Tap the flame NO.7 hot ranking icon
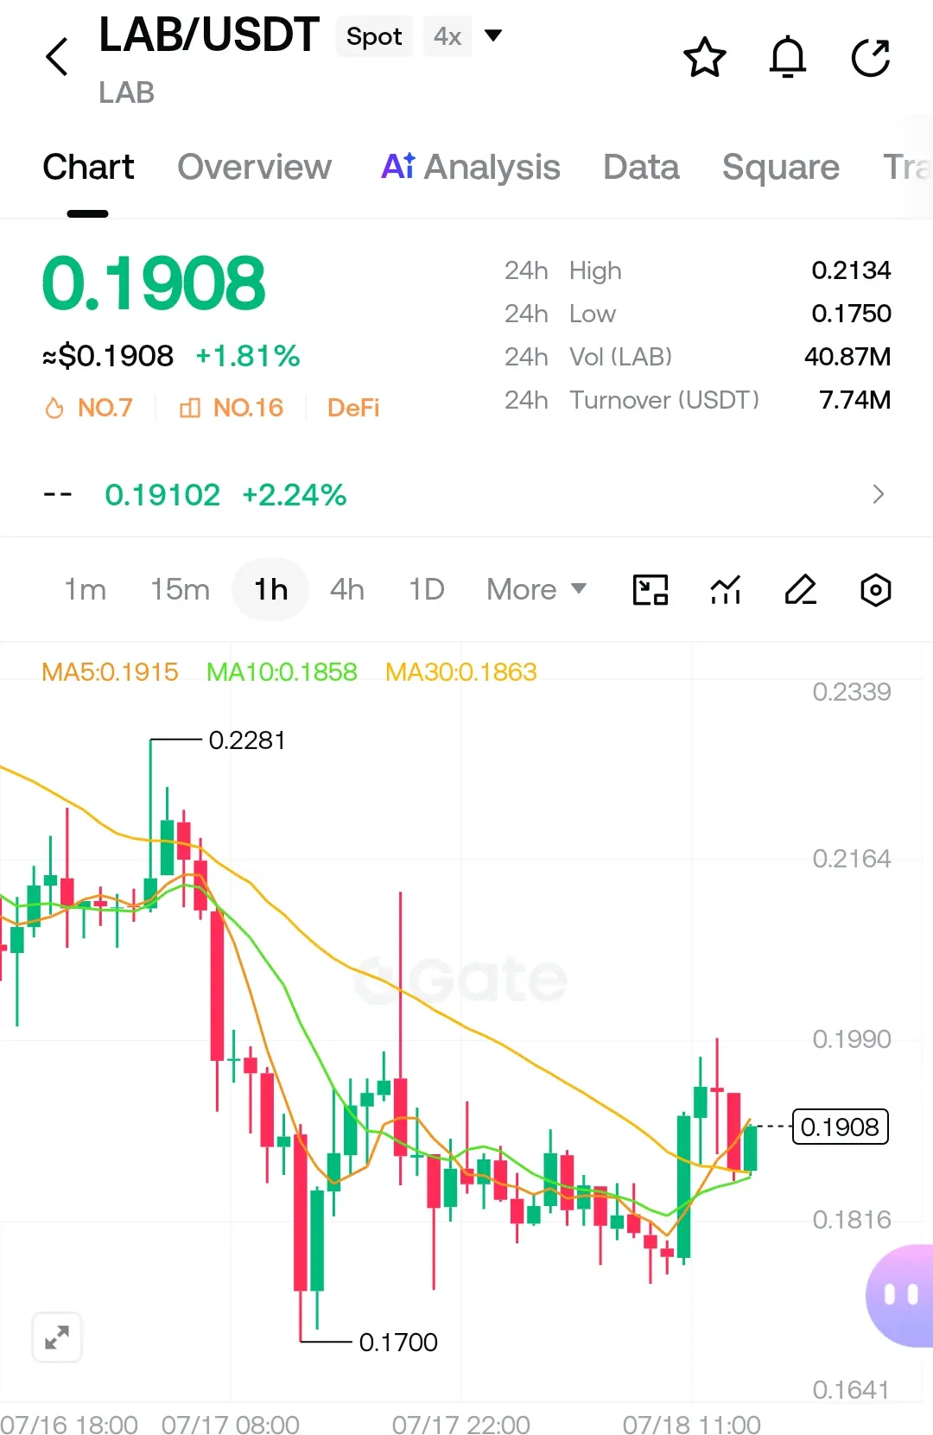933x1435 pixels. pos(54,408)
